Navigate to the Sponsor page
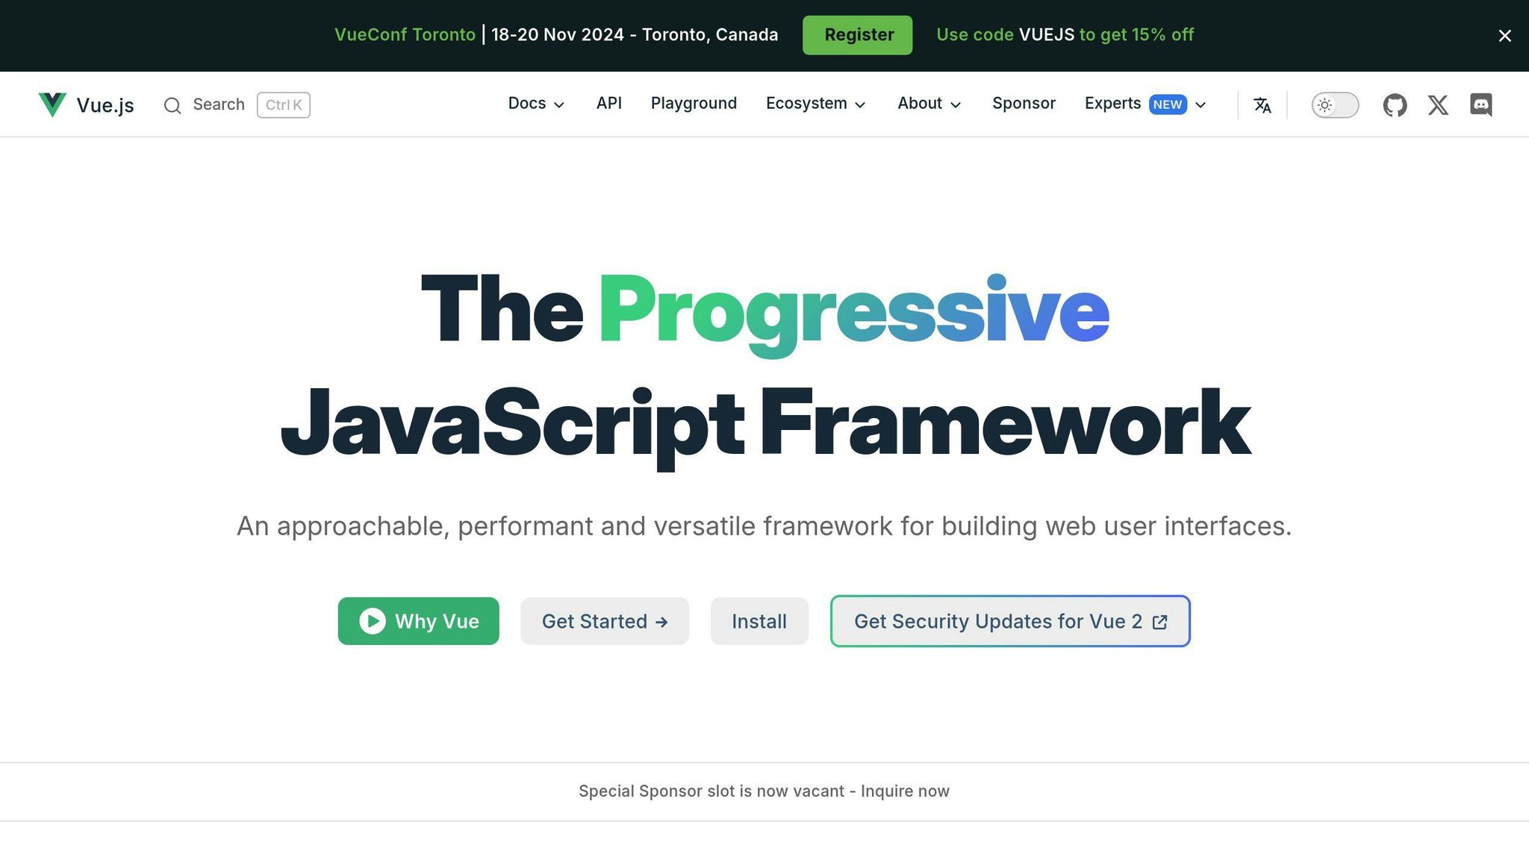This screenshot has width=1529, height=860. [1024, 104]
